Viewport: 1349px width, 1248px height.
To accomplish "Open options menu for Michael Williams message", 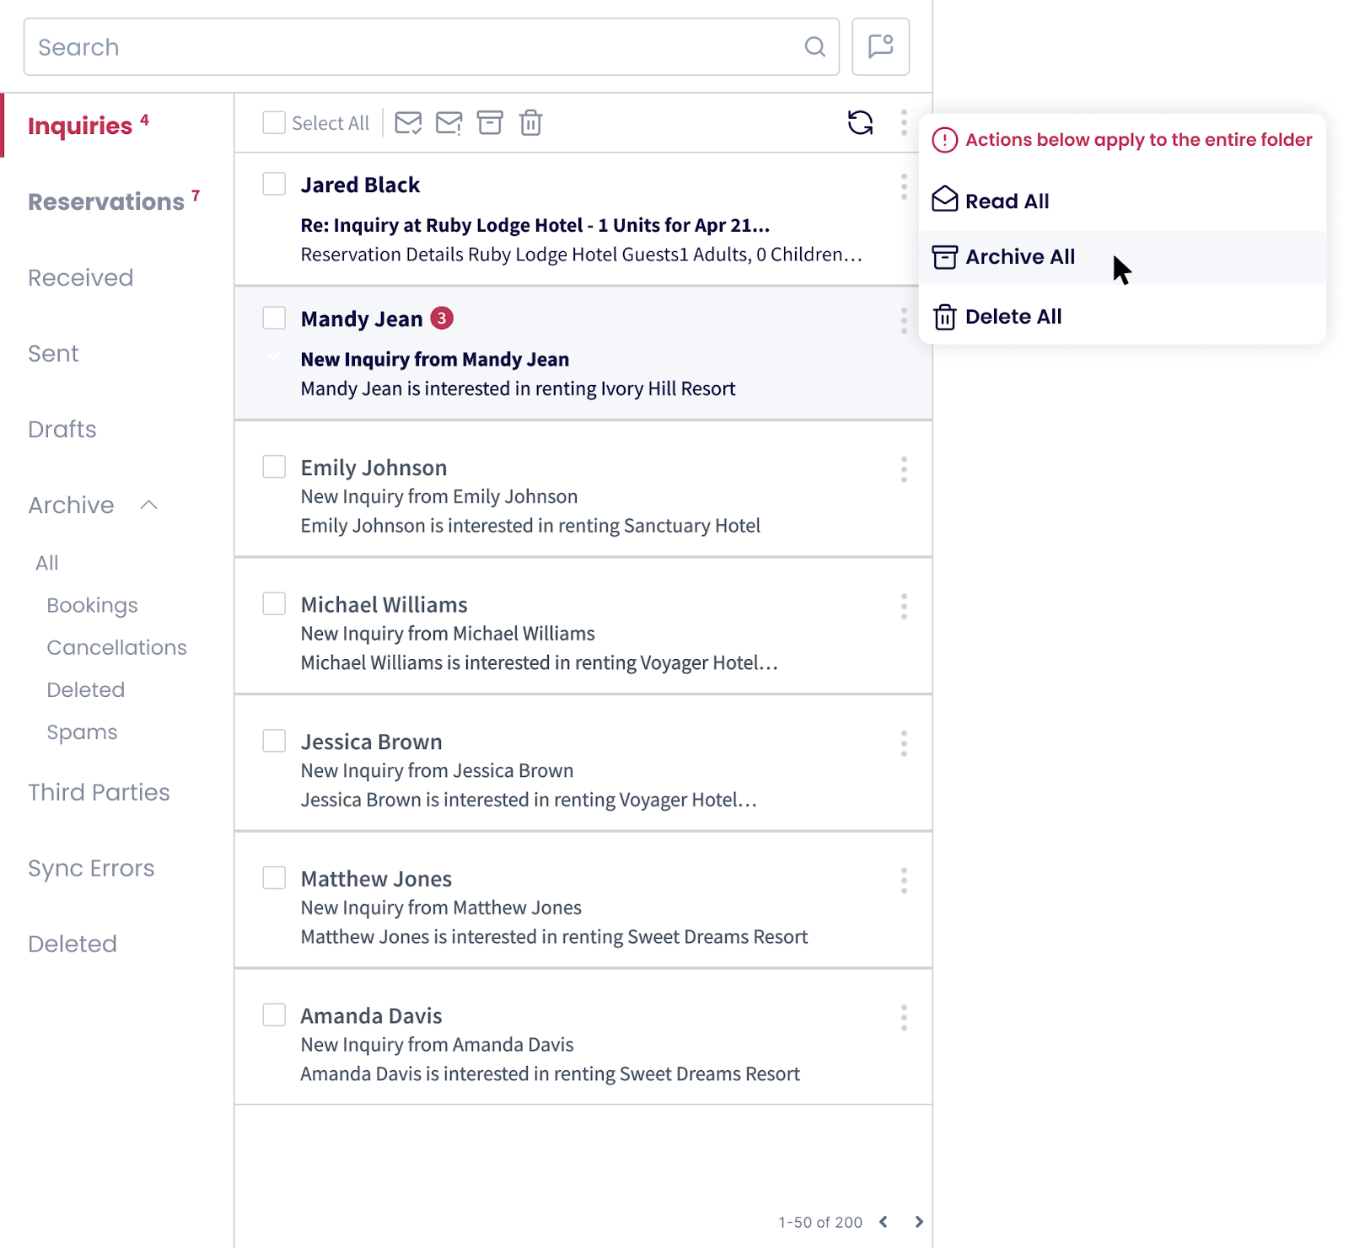I will point(904,607).
